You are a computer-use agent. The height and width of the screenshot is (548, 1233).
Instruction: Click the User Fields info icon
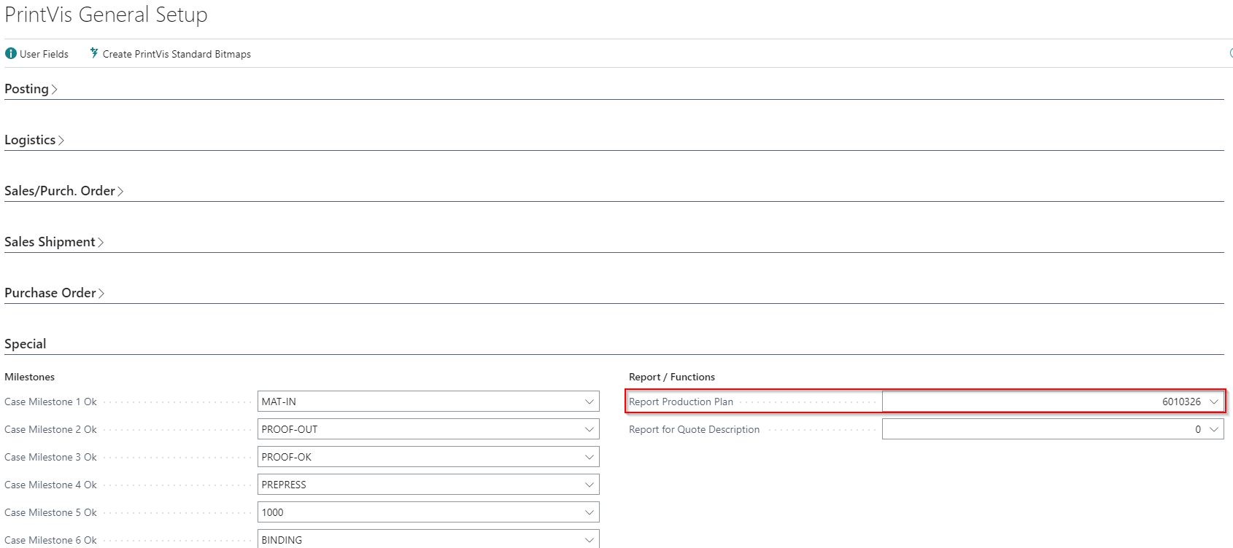pyautogui.click(x=10, y=53)
